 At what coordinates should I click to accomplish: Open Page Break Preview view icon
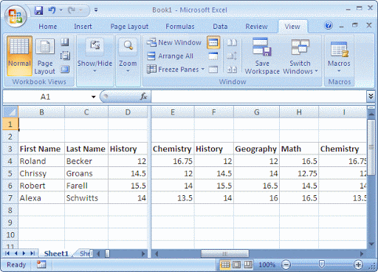[x=65, y=42]
